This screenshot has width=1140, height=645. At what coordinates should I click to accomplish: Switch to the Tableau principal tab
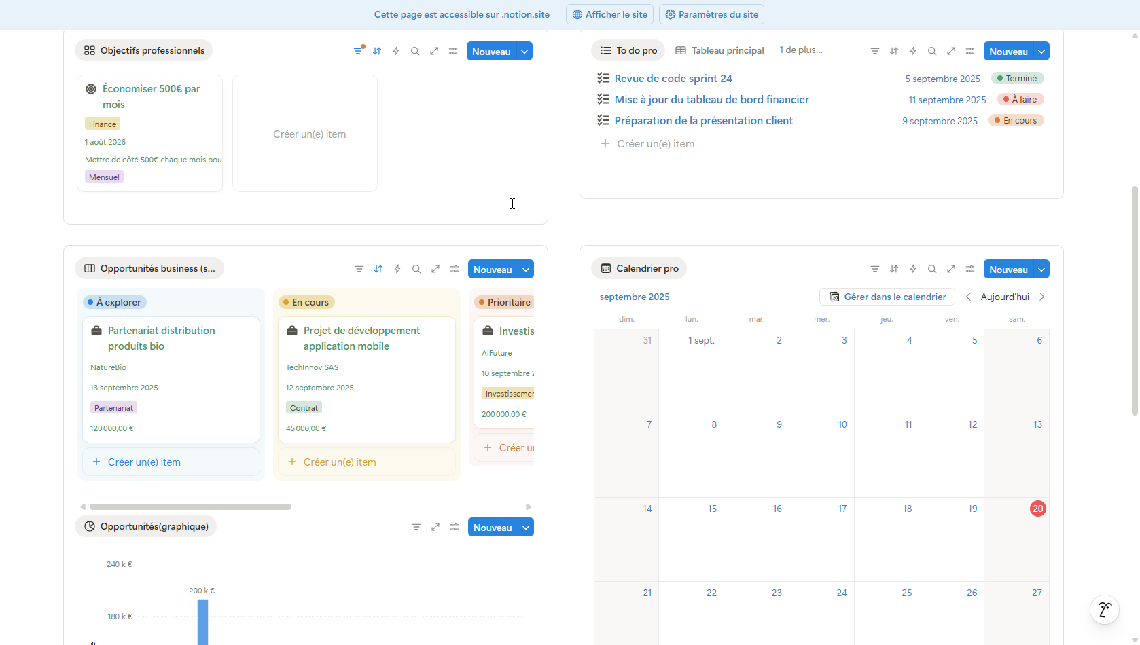click(719, 50)
